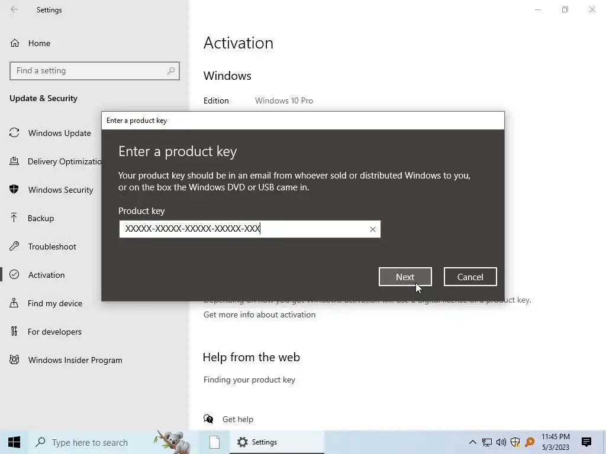The height and width of the screenshot is (454, 606).
Task: Click the Backup upward arrow icon
Action: point(14,218)
